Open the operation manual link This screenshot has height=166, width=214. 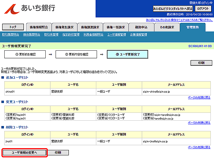[x=179, y=20]
